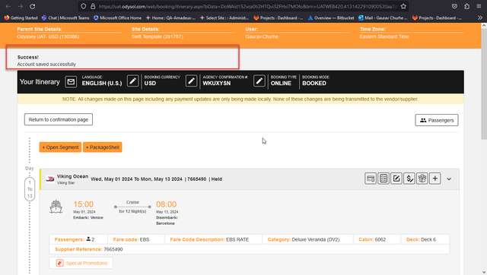Click Fare Code Description EBS RATE
487x275 pixels.
(x=209, y=239)
